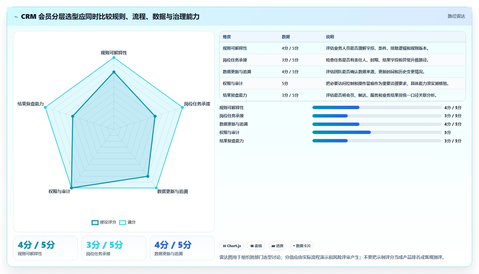This screenshot has width=479, height=274.
Task: Click the data point on 权限与审计 axis
Action: pyautogui.click(x=71, y=187)
